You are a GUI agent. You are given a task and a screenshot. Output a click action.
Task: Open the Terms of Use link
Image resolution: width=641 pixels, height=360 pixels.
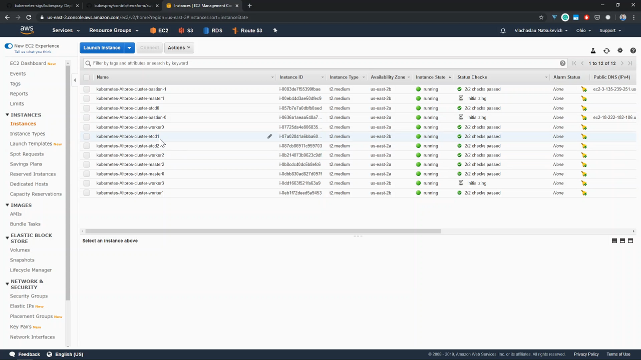(618, 354)
